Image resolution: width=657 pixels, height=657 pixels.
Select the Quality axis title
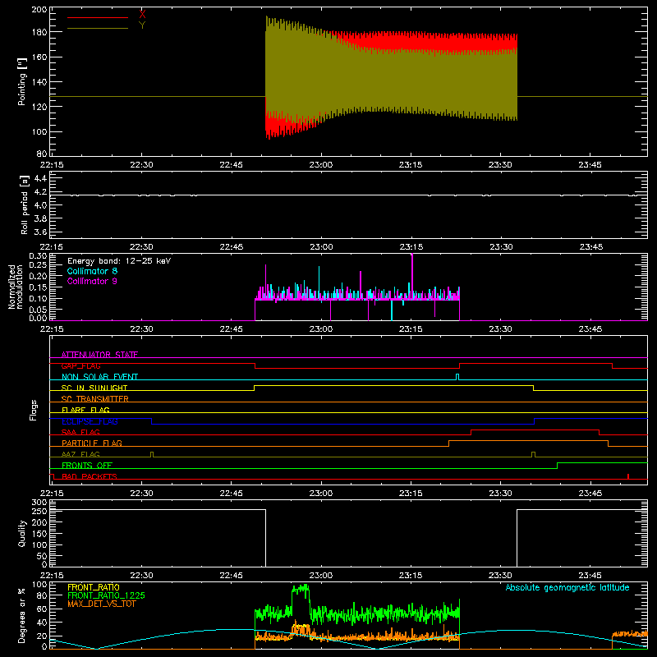pyautogui.click(x=22, y=533)
